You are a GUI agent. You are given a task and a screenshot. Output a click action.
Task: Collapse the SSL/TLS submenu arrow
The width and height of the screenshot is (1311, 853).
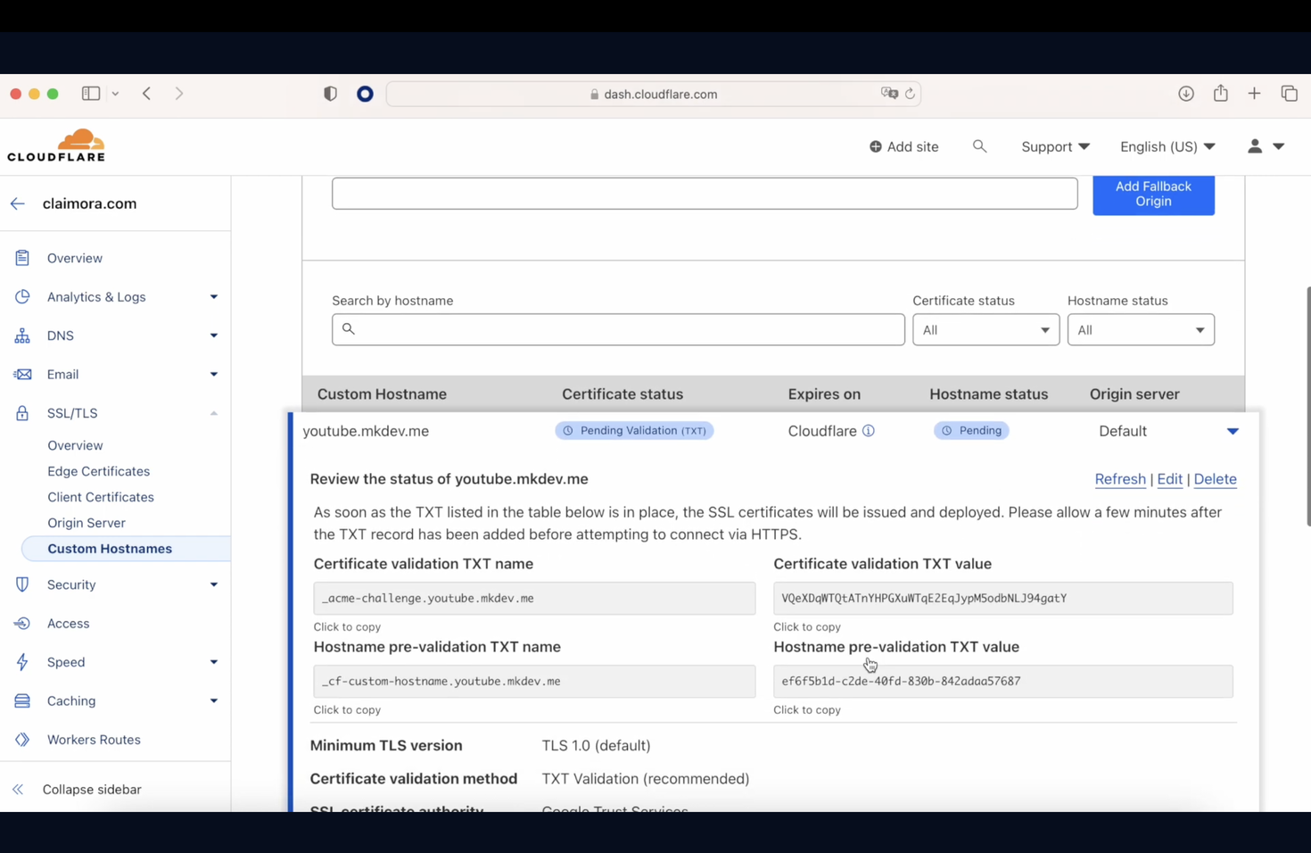click(214, 413)
